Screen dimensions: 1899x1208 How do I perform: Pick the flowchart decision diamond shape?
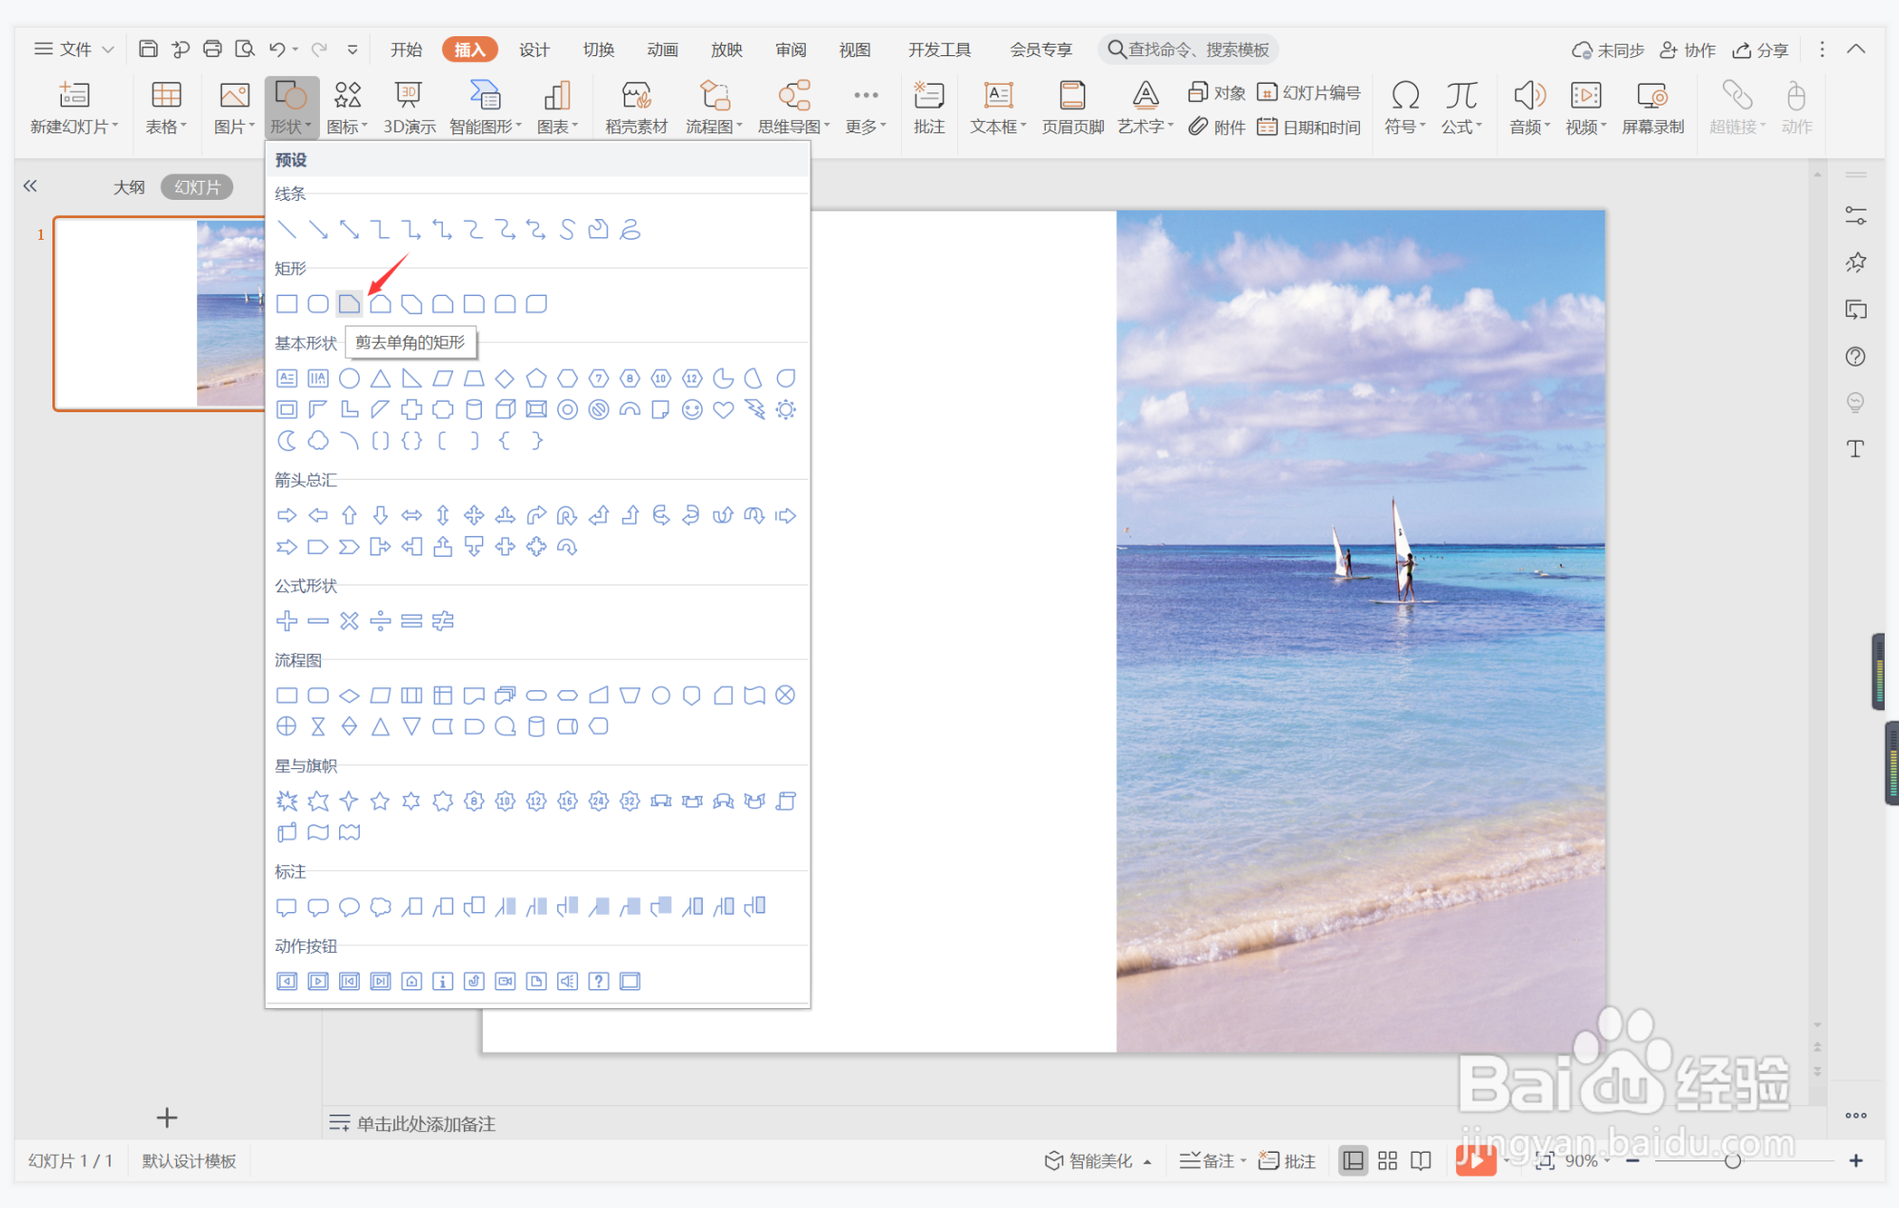[x=350, y=695]
